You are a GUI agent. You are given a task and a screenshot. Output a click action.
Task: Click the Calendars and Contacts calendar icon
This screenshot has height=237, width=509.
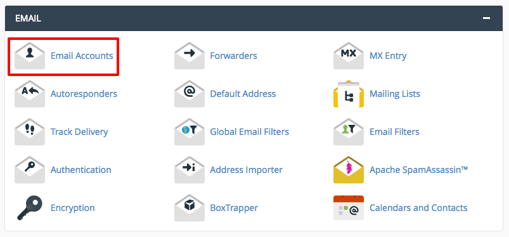click(349, 208)
